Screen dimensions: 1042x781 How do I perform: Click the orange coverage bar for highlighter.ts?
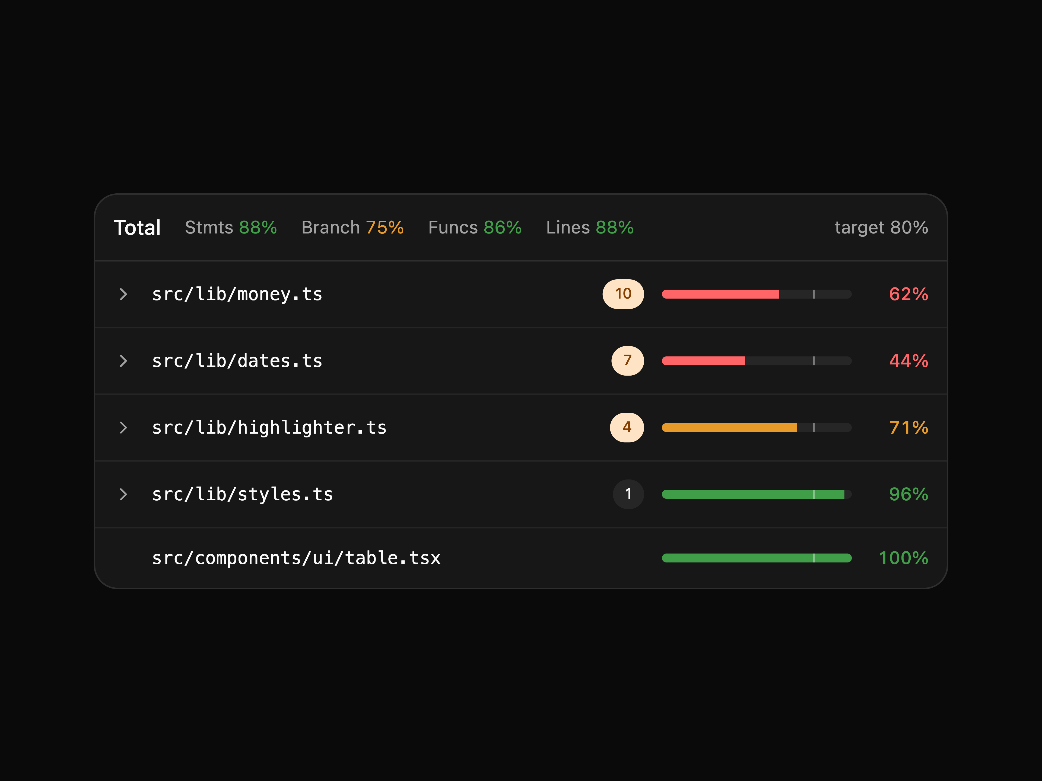click(x=757, y=427)
